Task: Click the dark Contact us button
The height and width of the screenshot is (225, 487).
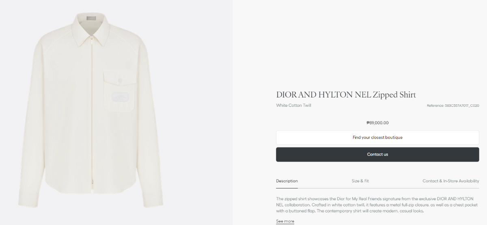Action: [377, 154]
